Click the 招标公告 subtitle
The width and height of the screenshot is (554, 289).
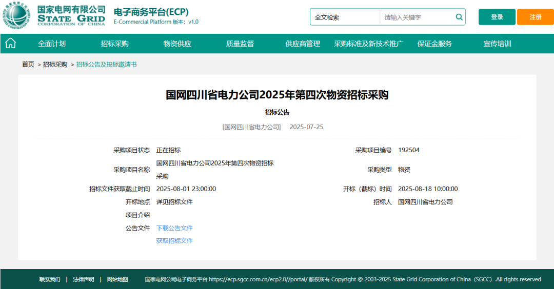277,112
